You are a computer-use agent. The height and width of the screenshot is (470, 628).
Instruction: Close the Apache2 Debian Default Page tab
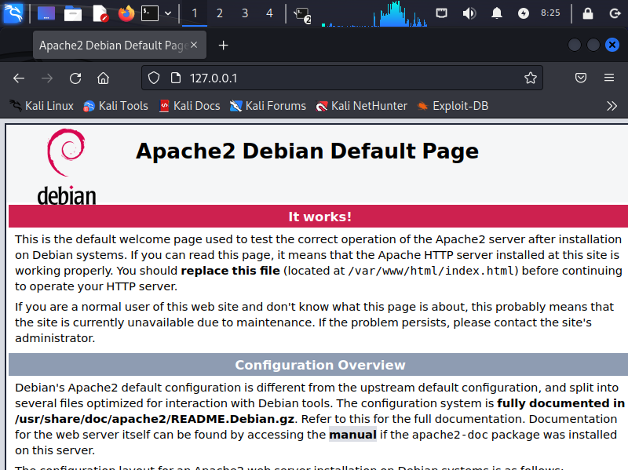[194, 45]
